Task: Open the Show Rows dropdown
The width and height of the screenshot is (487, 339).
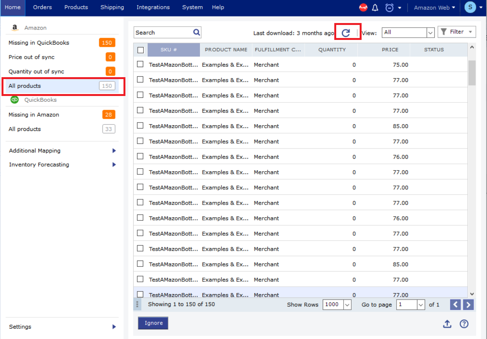Action: 337,305
